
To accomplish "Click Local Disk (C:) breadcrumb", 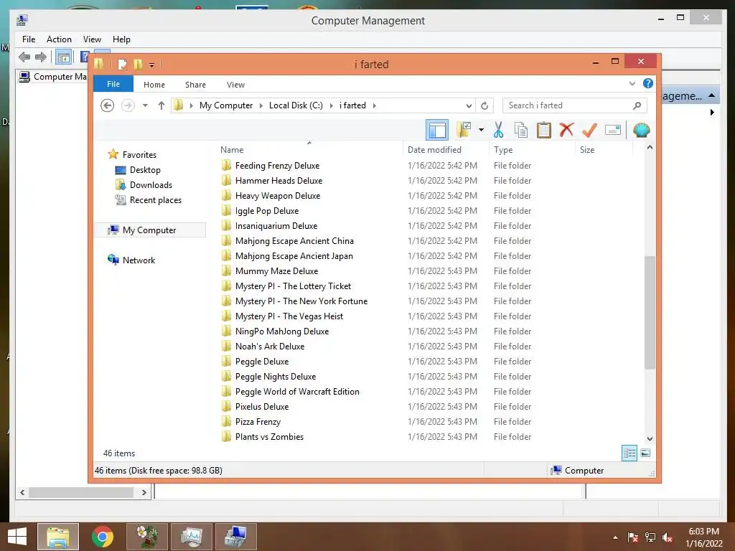I will (x=296, y=105).
